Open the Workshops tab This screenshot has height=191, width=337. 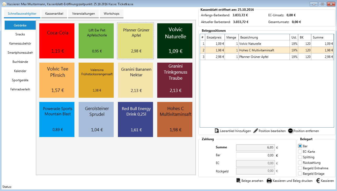pos(111,14)
